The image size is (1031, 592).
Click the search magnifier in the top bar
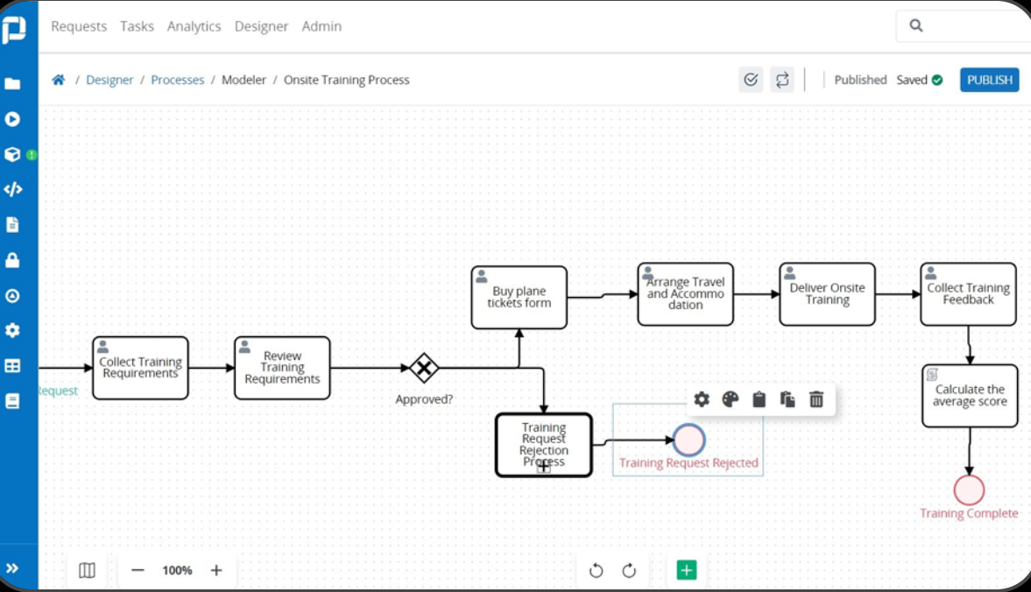(916, 25)
